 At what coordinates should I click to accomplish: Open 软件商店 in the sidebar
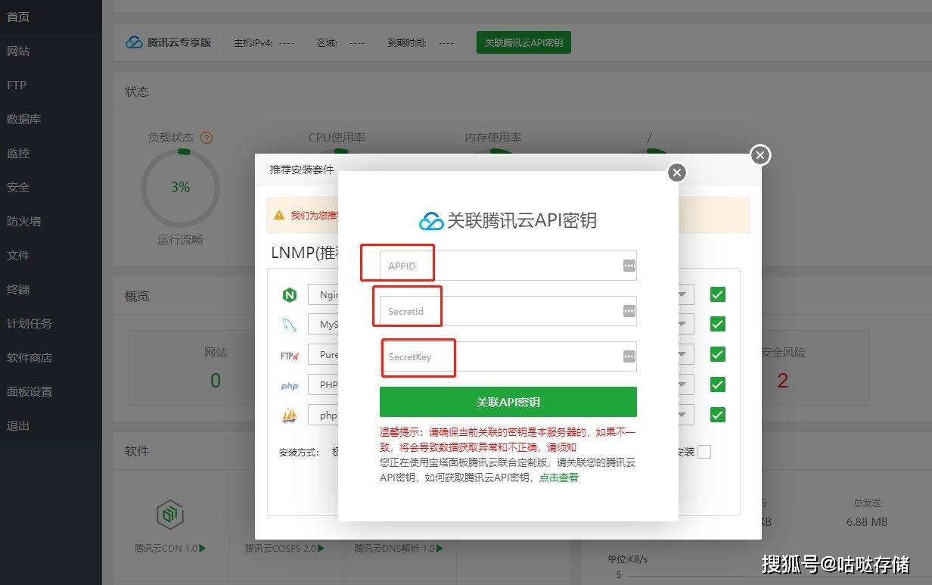[51, 357]
